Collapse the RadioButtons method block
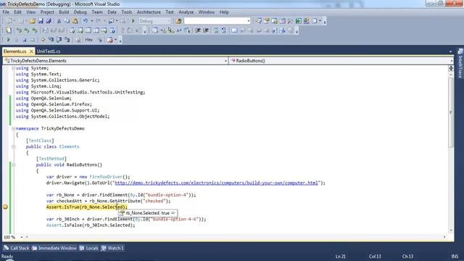Viewport: 464px width, 261px height. [x=13, y=165]
